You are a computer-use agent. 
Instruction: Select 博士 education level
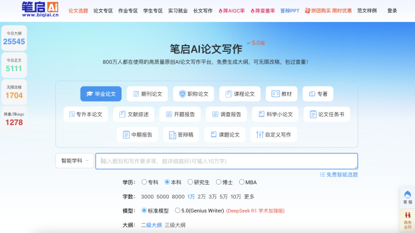pyautogui.click(x=224, y=182)
